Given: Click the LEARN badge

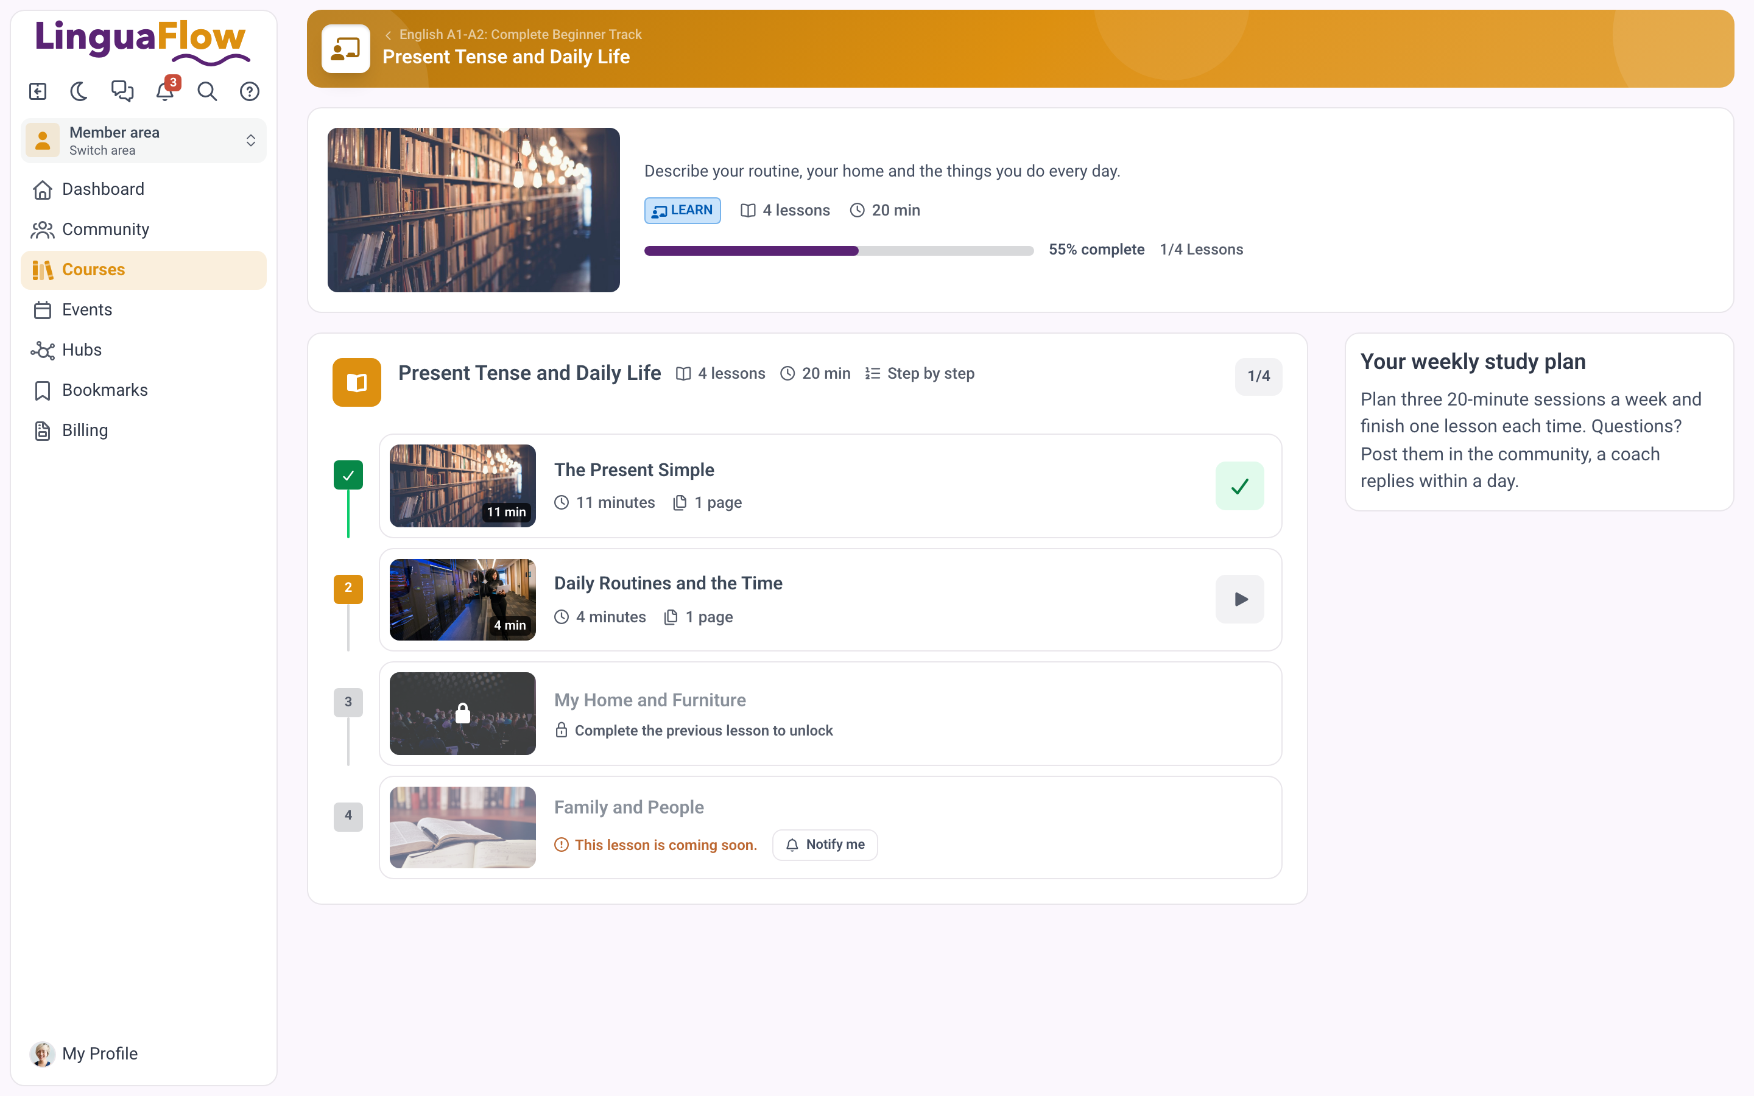Looking at the screenshot, I should [x=682, y=210].
